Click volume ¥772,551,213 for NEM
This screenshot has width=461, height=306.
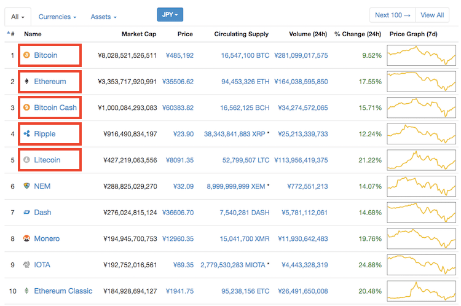coord(307,186)
